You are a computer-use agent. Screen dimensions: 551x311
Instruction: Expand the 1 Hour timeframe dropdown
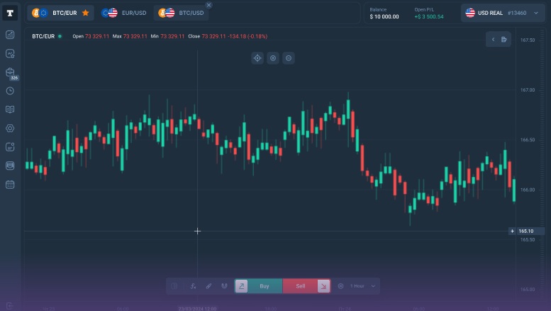click(362, 286)
